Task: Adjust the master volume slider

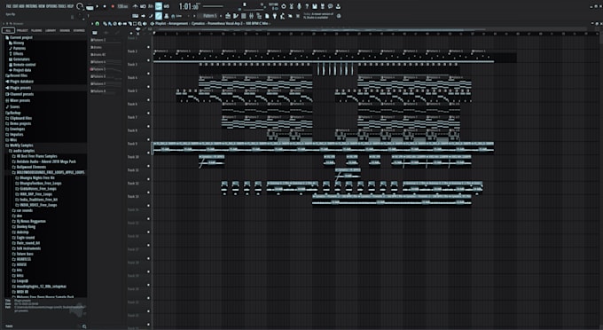Action: (x=244, y=5)
